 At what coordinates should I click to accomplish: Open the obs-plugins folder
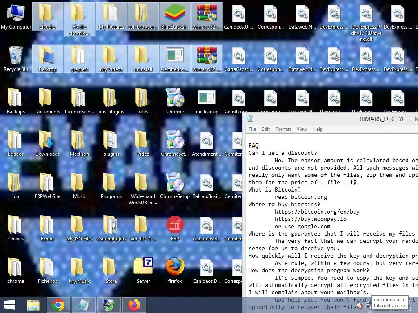click(111, 101)
